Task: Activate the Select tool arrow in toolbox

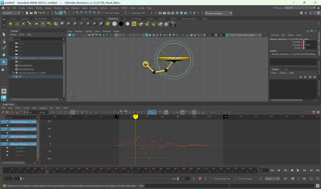Action: click(x=4, y=34)
